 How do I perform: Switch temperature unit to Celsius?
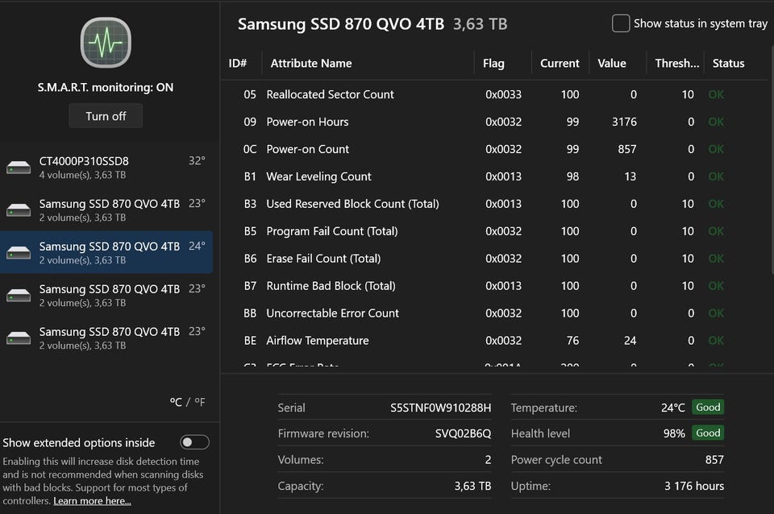[x=176, y=402]
